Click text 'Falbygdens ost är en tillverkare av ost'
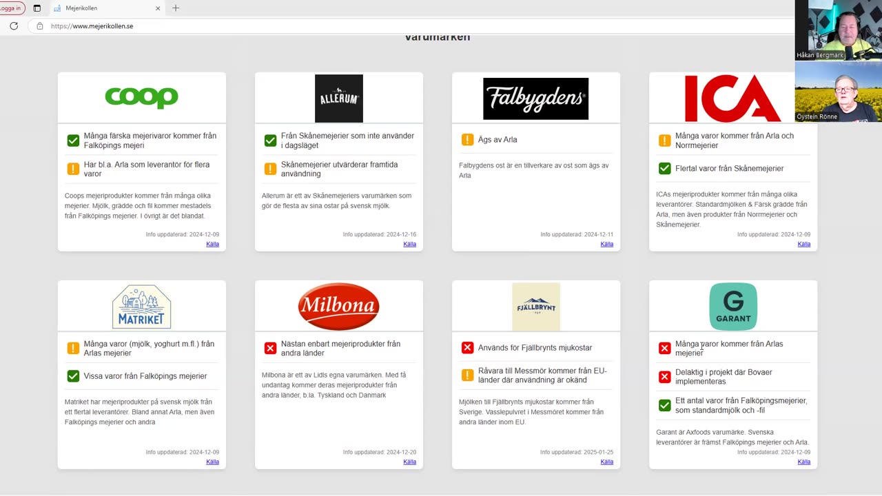Viewport: 882px width, 496px height. 534,170
